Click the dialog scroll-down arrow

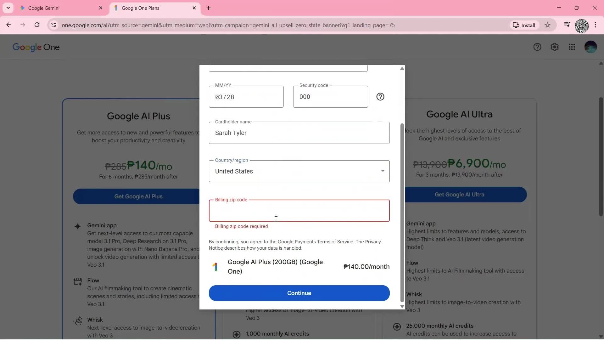pos(401,306)
